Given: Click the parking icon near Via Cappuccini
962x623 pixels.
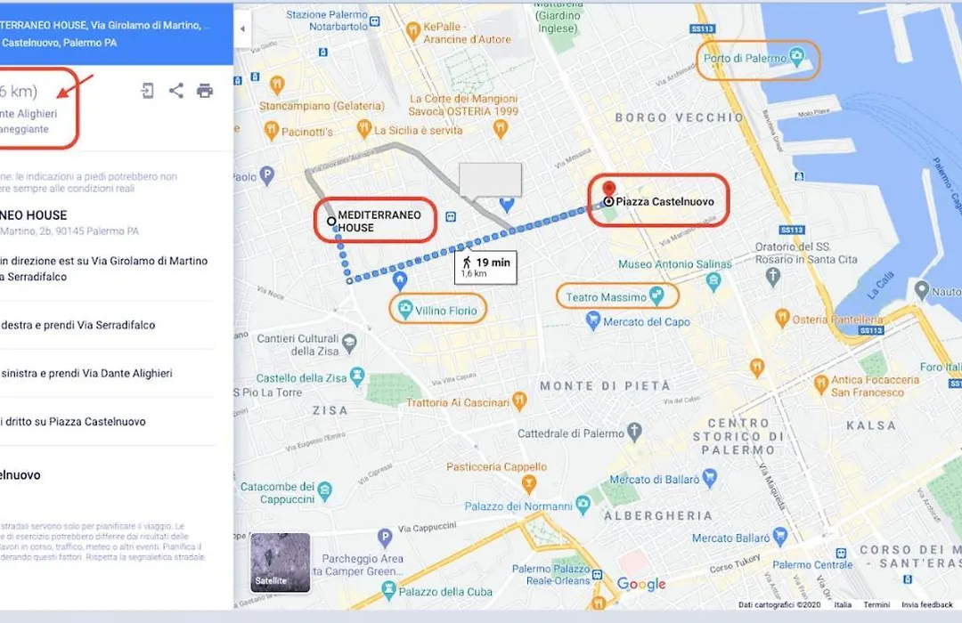Looking at the screenshot, I should pos(385,538).
